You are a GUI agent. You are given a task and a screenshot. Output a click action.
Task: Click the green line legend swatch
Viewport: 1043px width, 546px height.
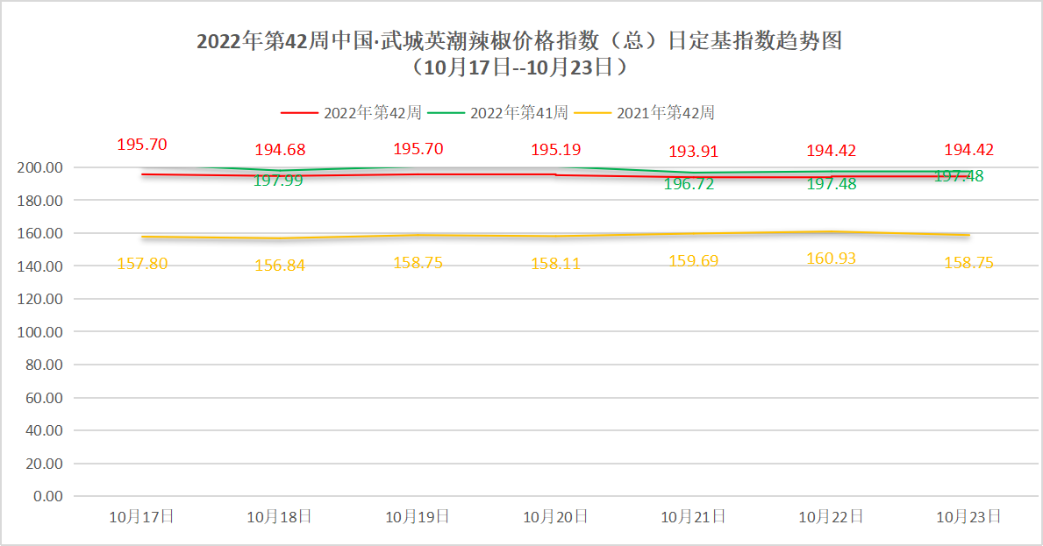pos(446,113)
